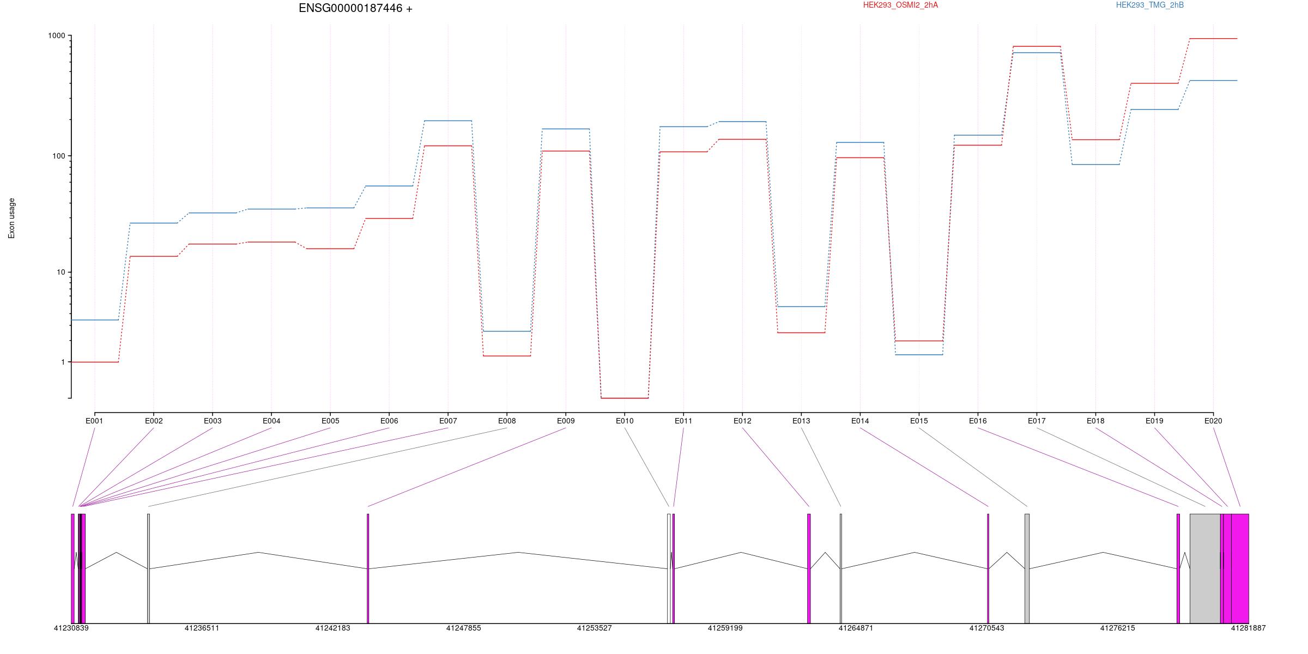Viewport: 1308px width, 654px height.
Task: Click genomic coordinate 41242183
Action: pos(332,628)
